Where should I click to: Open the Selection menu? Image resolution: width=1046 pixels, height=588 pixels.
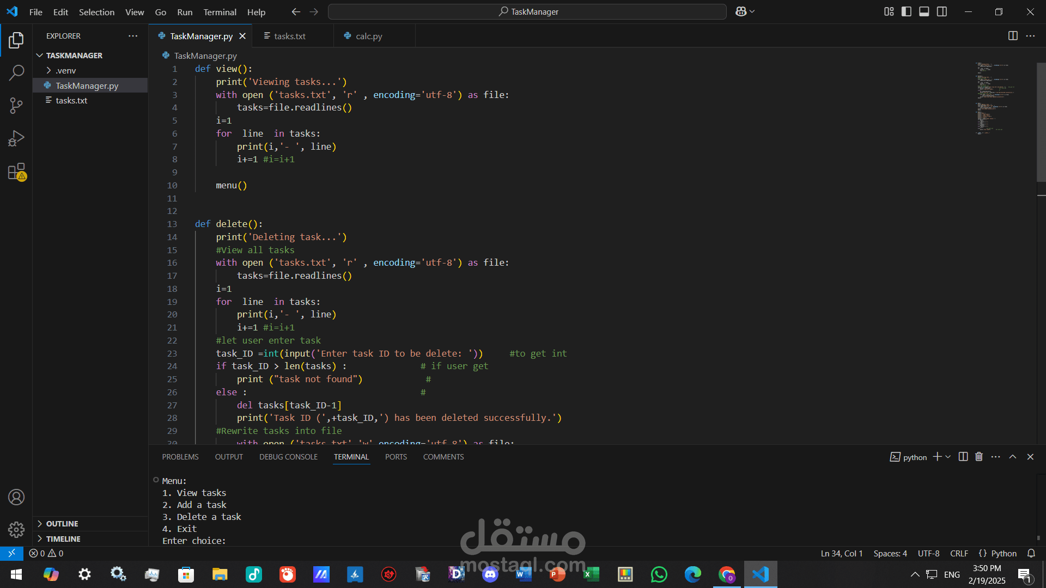point(96,12)
